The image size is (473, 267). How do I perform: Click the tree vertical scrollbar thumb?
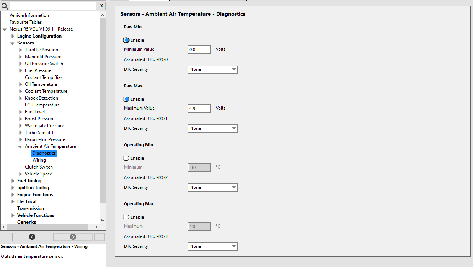click(x=103, y=110)
